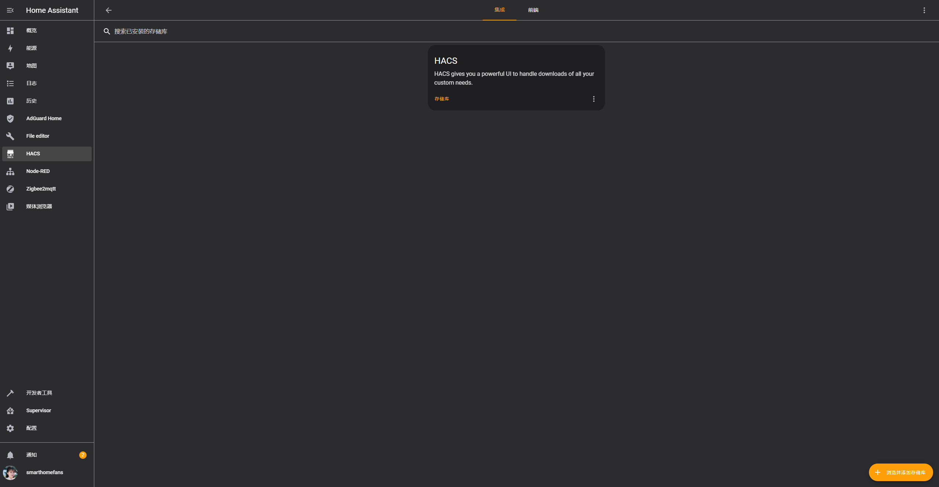Open the 概览 overview dashboard icon

[x=10, y=31]
